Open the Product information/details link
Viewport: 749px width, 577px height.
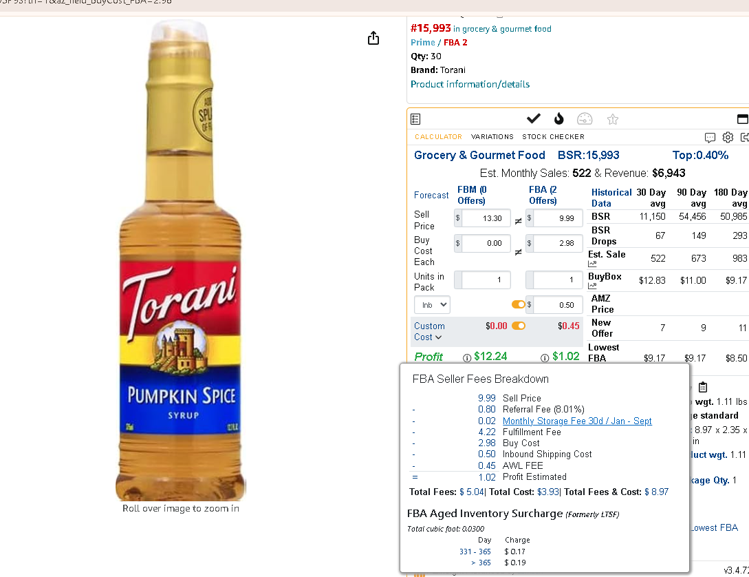click(x=470, y=84)
